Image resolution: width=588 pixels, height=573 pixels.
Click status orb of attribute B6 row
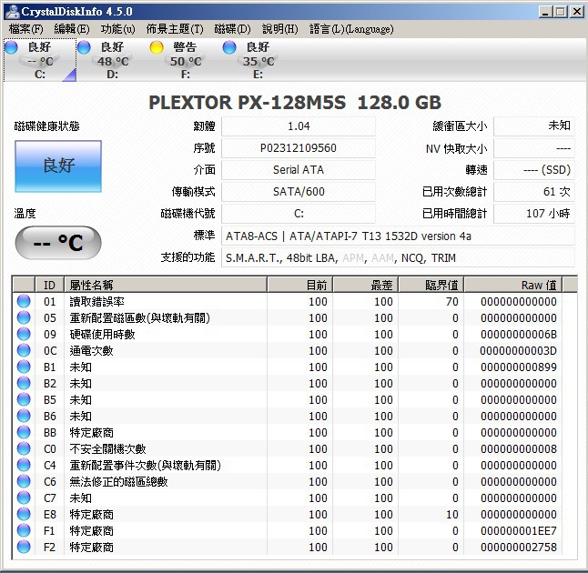coord(24,416)
